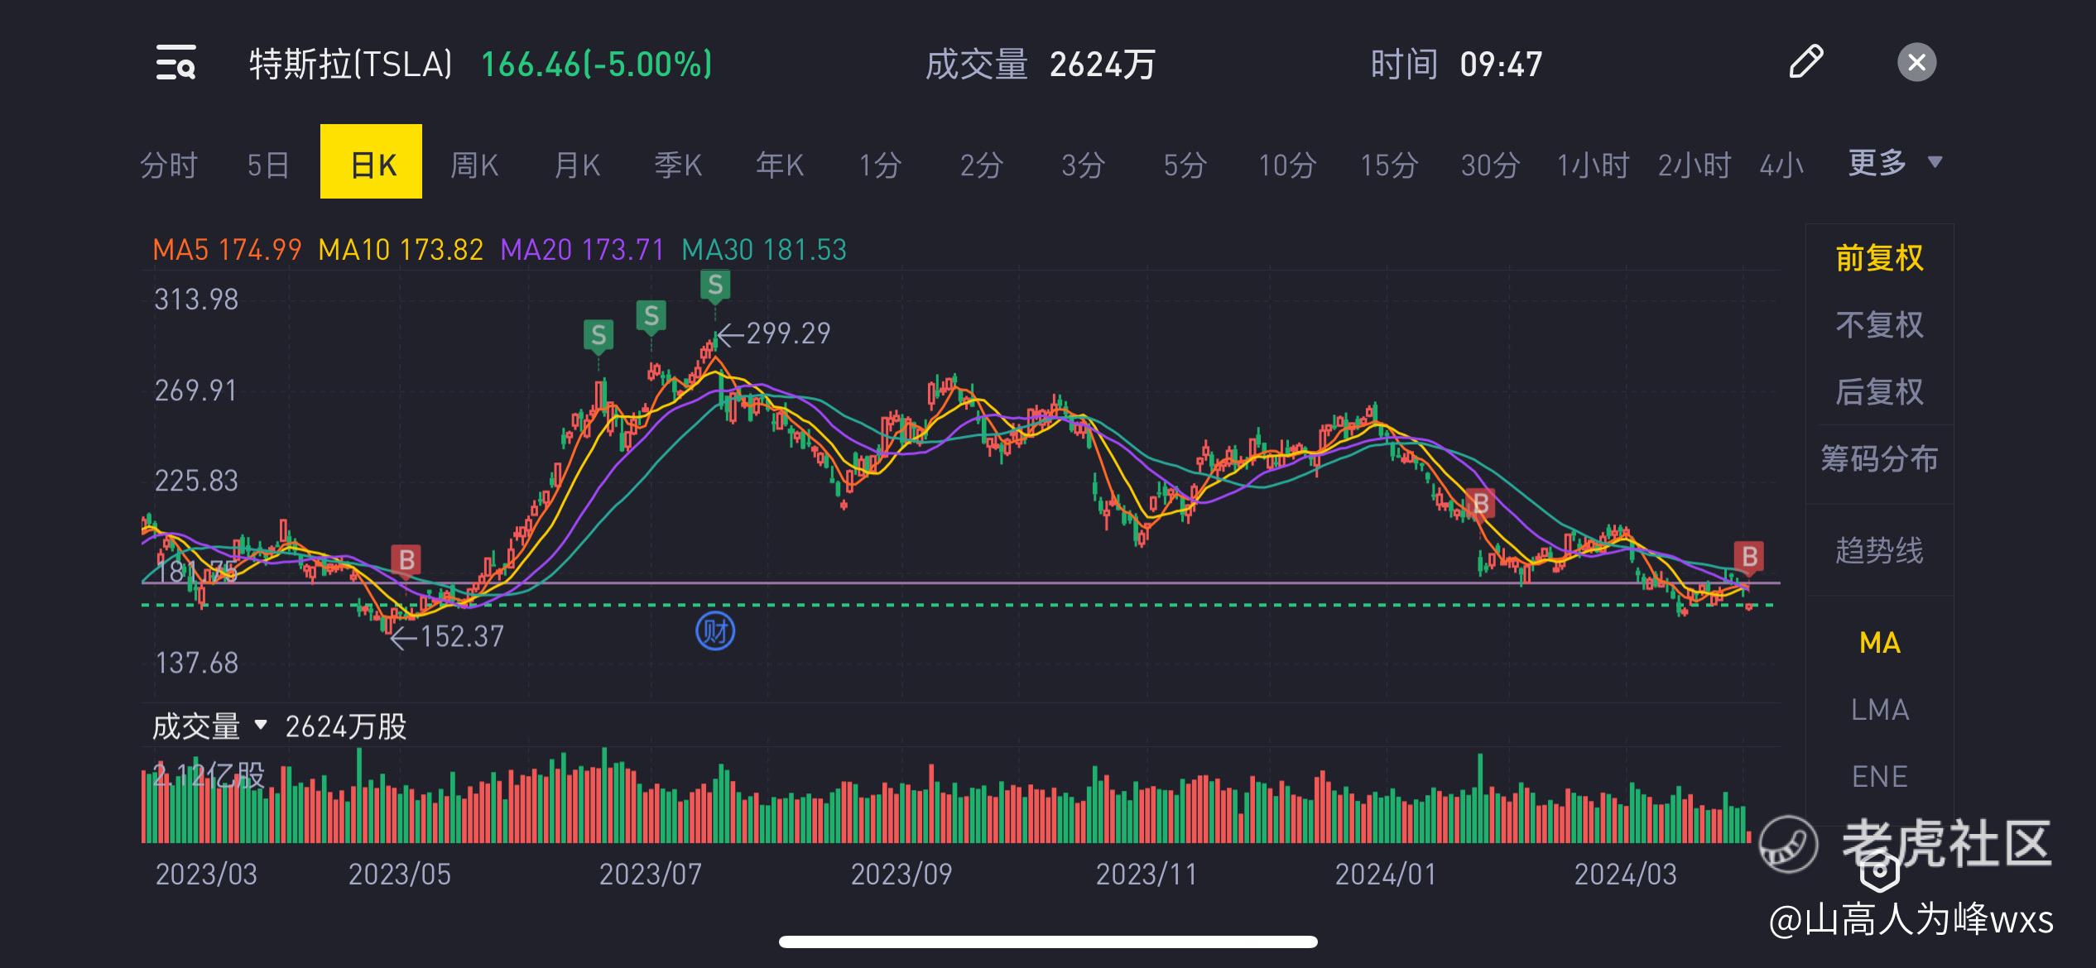The height and width of the screenshot is (968, 2096).
Task: Select 前复权 price adjustment
Action: pyautogui.click(x=1879, y=258)
